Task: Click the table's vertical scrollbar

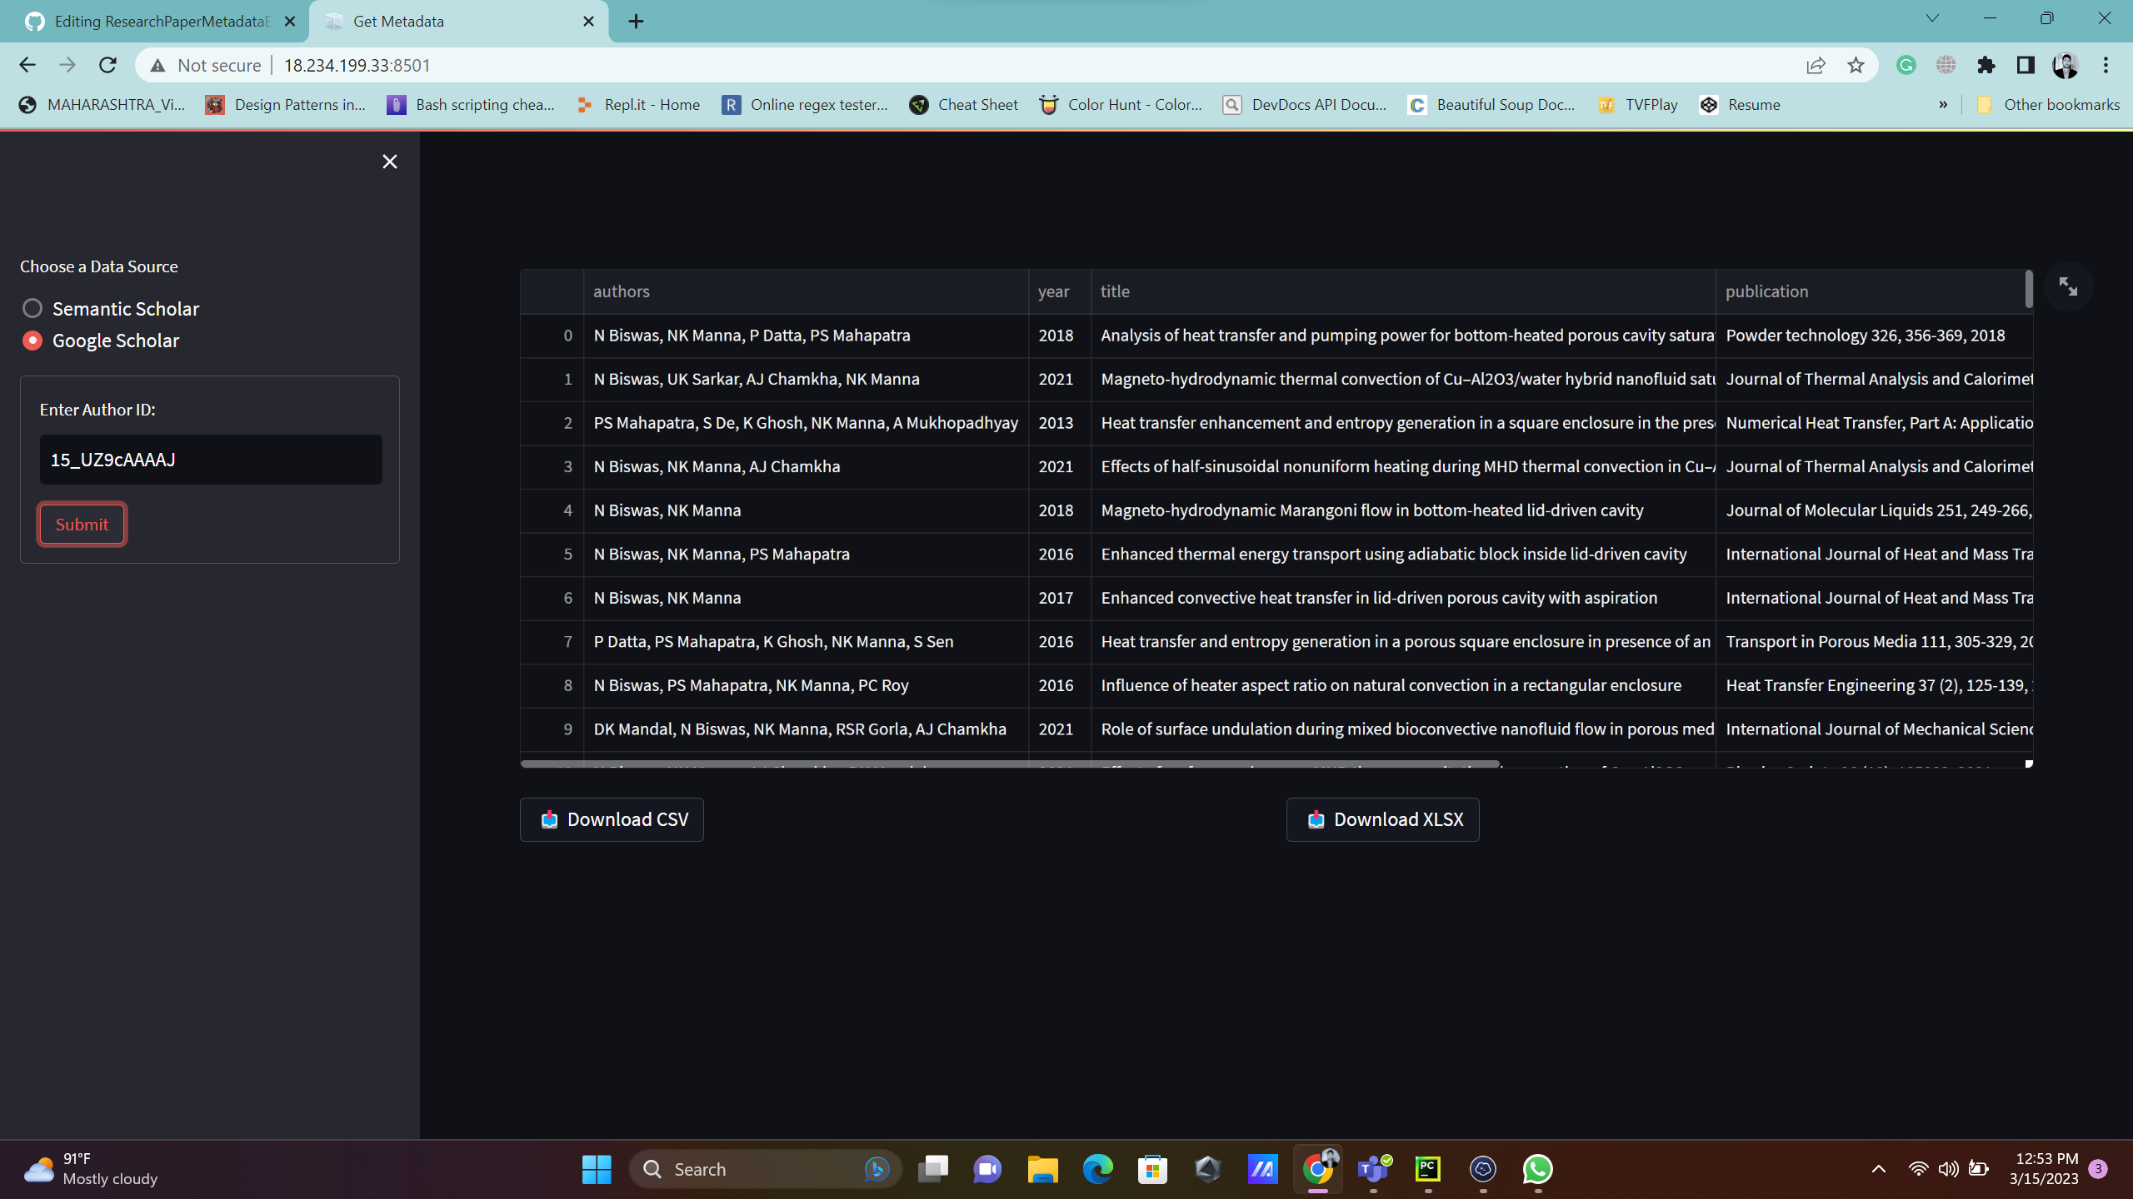Action: [2028, 290]
